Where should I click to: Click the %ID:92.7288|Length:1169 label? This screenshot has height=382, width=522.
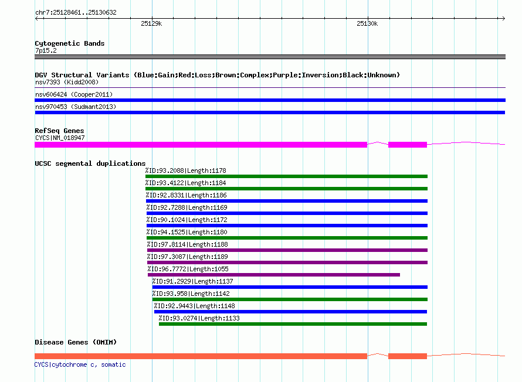[x=187, y=207]
